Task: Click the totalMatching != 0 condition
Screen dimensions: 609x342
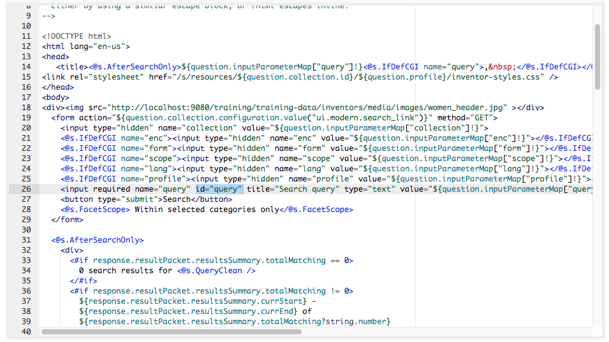Action: 307,291
